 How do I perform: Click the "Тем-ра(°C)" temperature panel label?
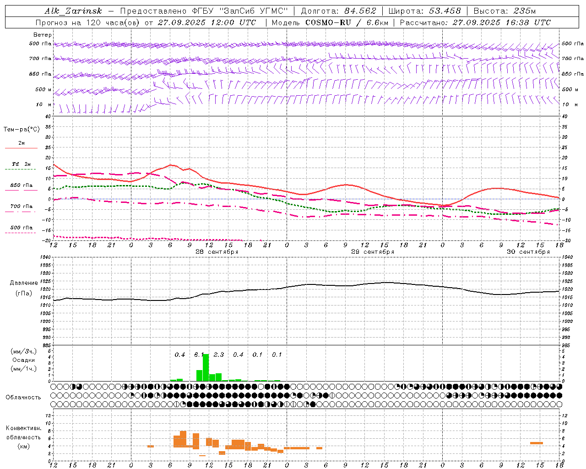[22, 130]
